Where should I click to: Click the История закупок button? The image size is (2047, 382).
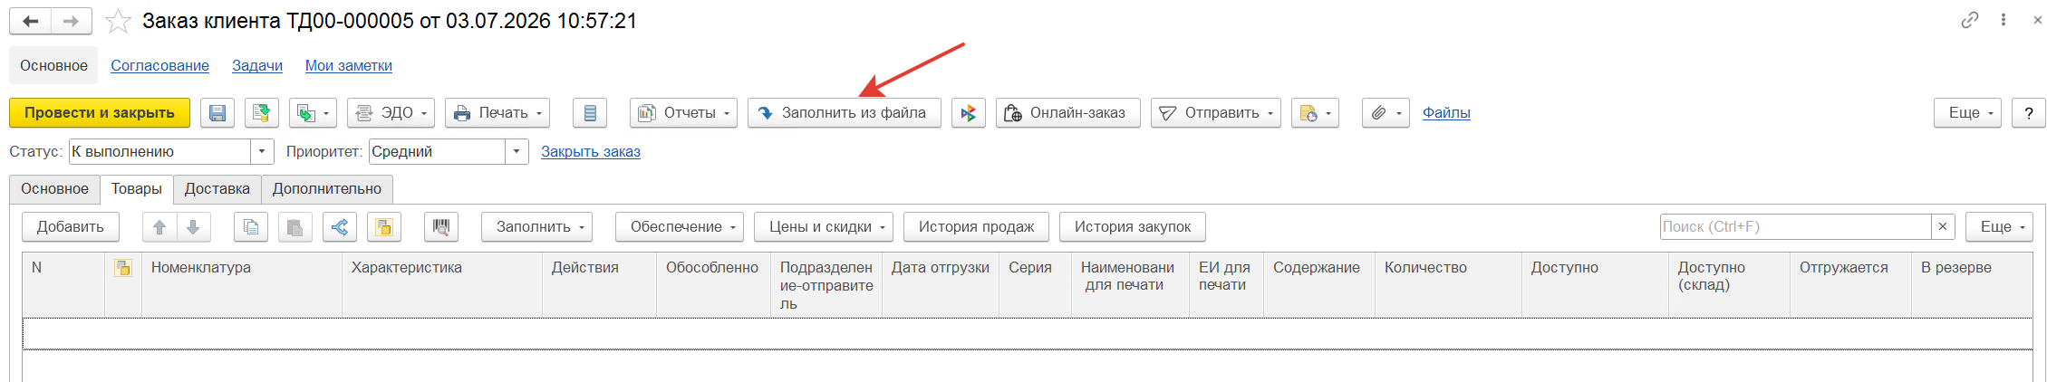click(x=1133, y=227)
